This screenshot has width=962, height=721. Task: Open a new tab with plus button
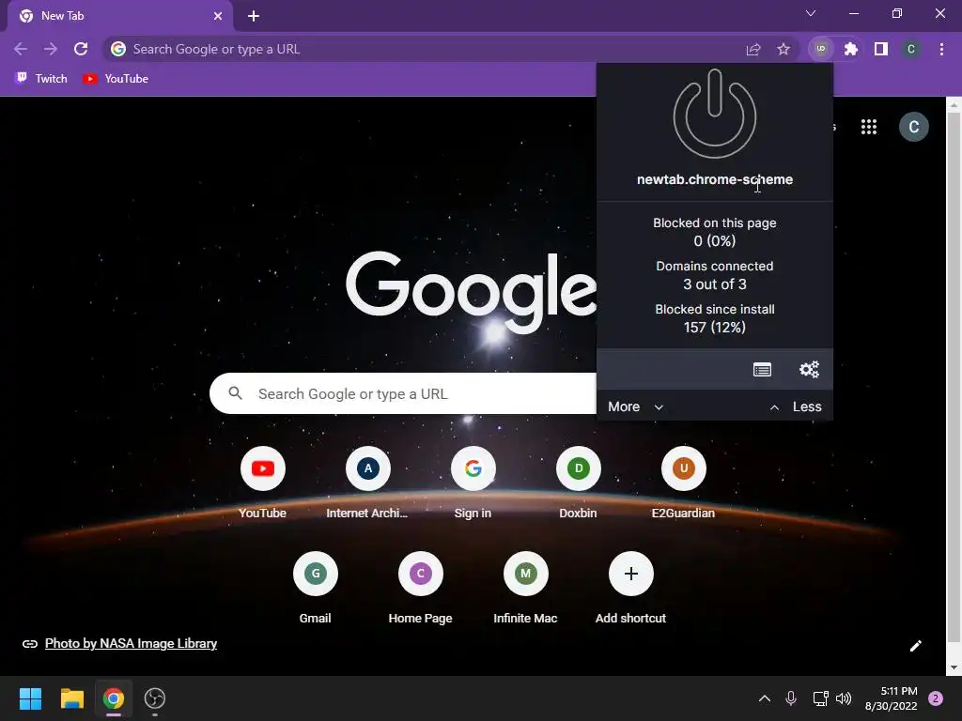254,16
